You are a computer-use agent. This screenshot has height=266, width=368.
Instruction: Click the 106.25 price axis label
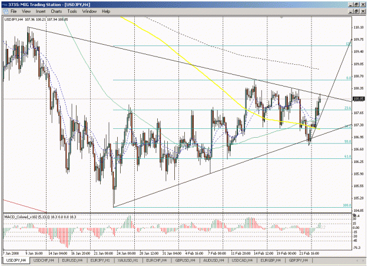pyautogui.click(x=359, y=162)
